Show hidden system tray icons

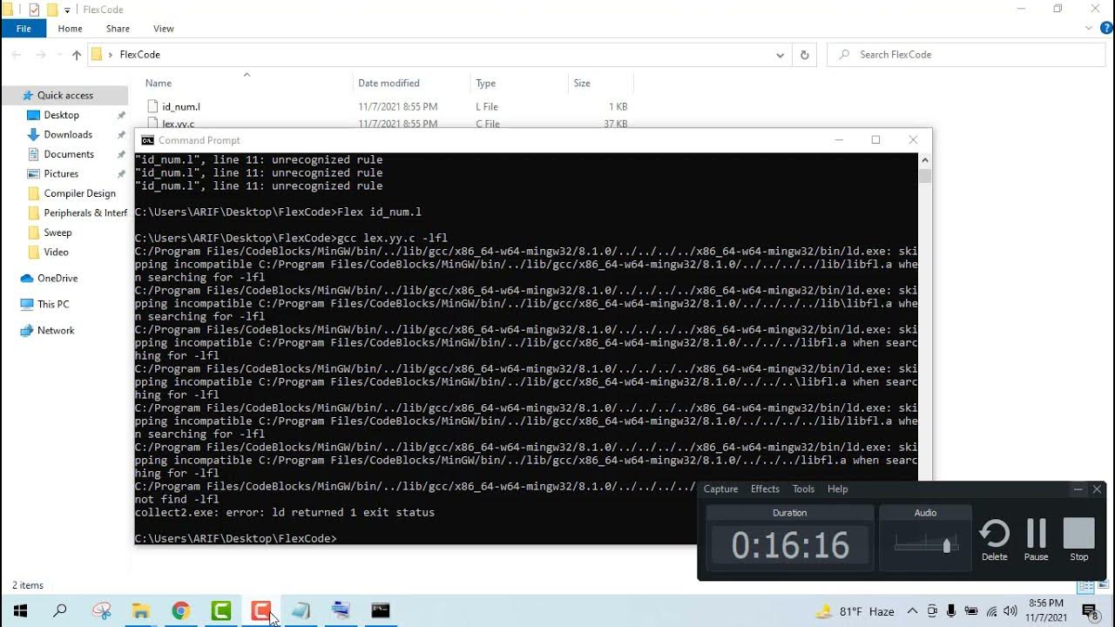coord(912,611)
